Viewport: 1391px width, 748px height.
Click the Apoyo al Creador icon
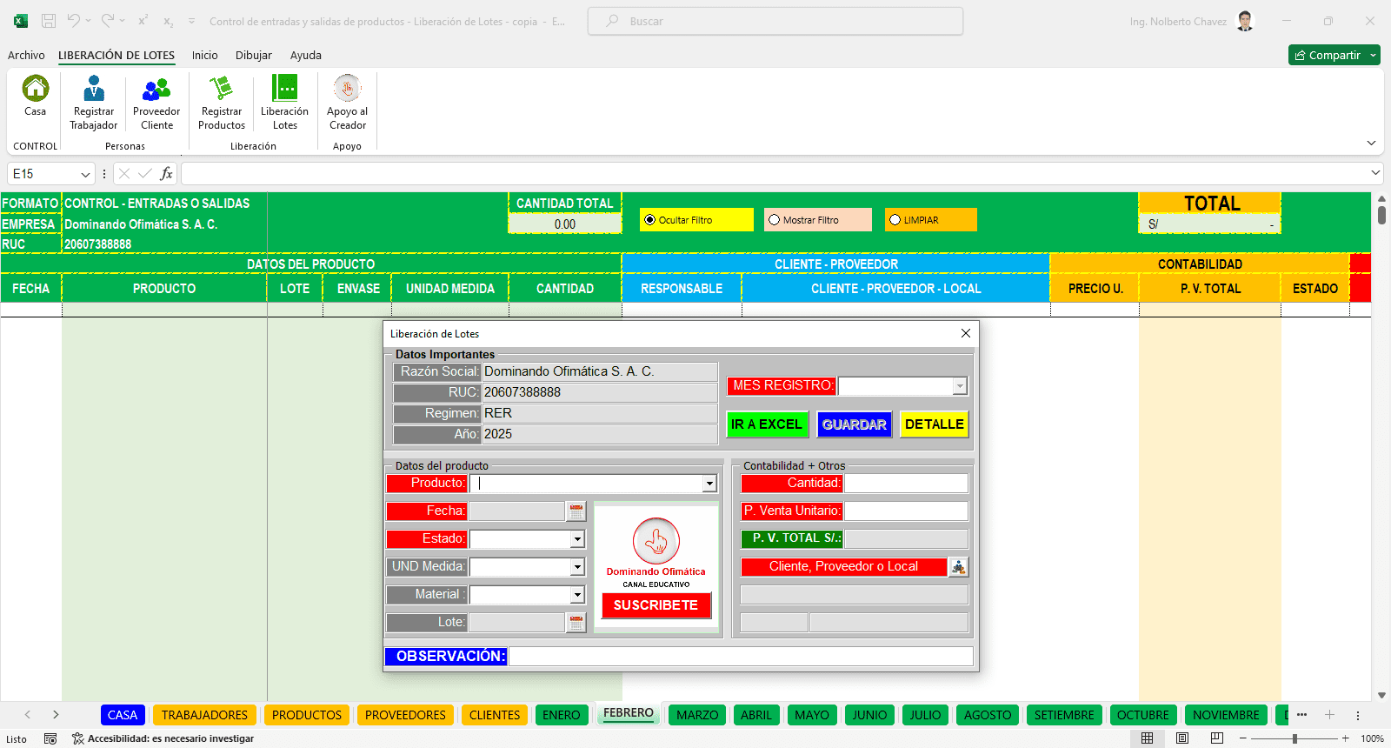click(347, 89)
